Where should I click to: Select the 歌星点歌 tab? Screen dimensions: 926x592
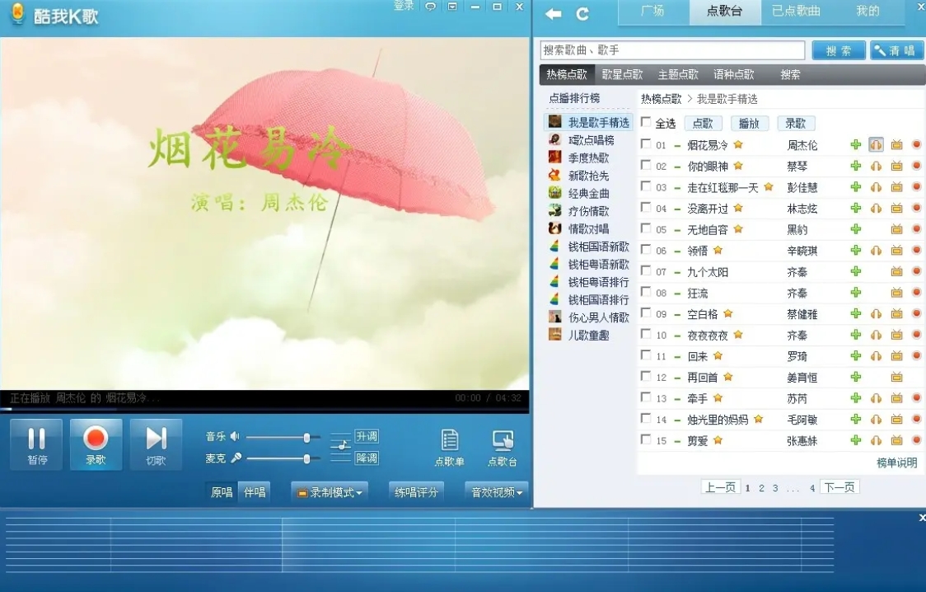(x=622, y=74)
